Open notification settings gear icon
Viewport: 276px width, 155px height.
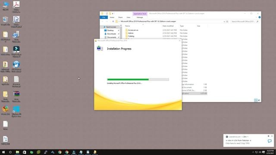click(268, 136)
